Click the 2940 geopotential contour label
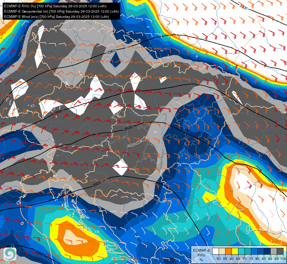This screenshot has width=287, height=264. 128,128
